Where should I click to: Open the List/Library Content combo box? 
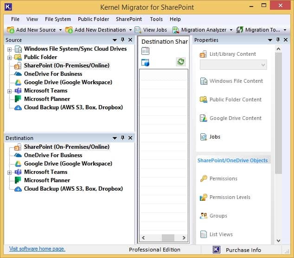point(233,65)
